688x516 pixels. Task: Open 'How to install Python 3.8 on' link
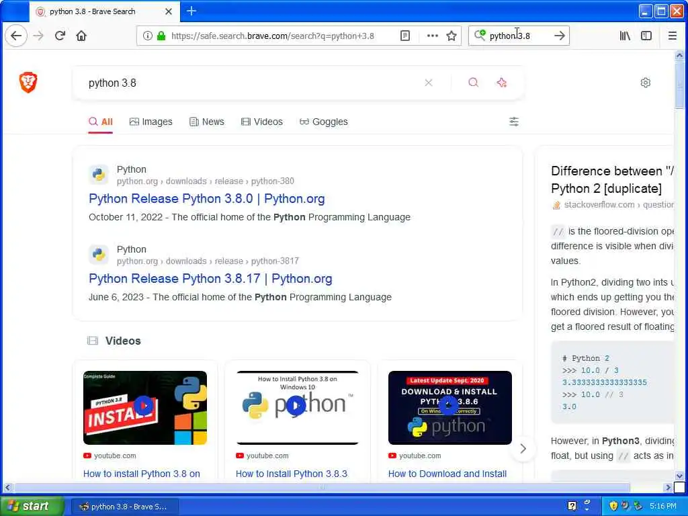[142, 474]
